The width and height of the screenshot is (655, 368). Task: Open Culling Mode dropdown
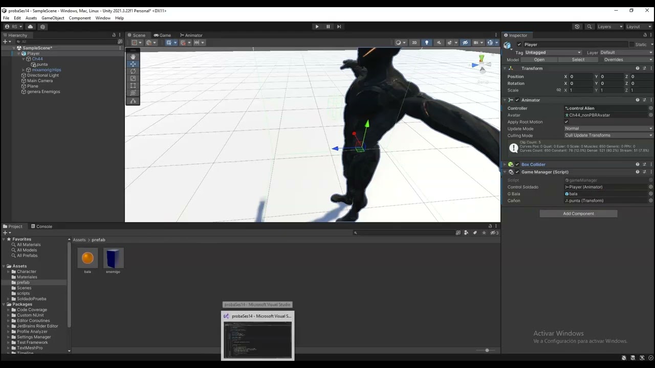point(608,135)
